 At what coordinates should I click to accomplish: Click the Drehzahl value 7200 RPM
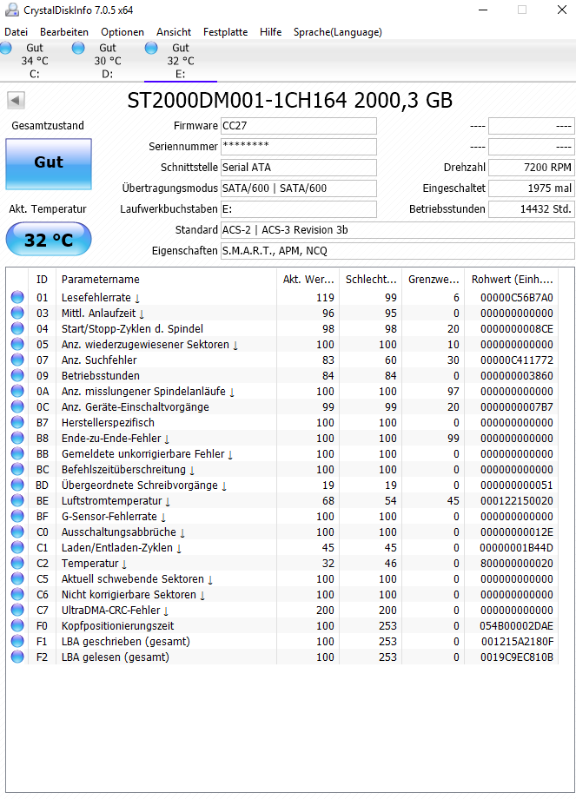pyautogui.click(x=532, y=168)
